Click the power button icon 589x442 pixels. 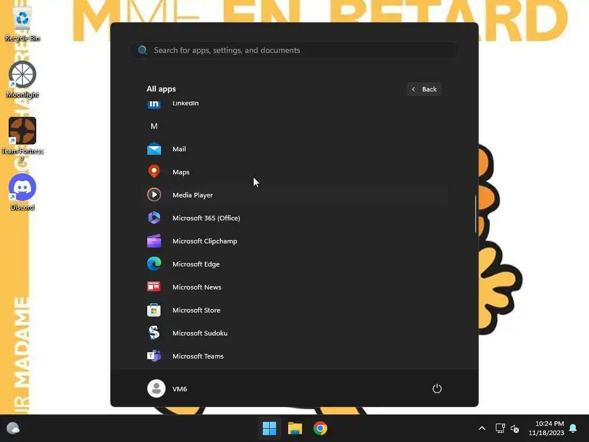(x=437, y=388)
